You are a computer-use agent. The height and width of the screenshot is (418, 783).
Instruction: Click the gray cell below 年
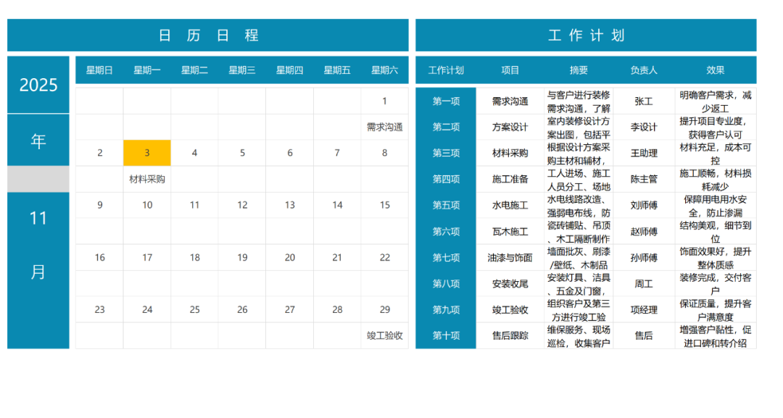[38, 179]
